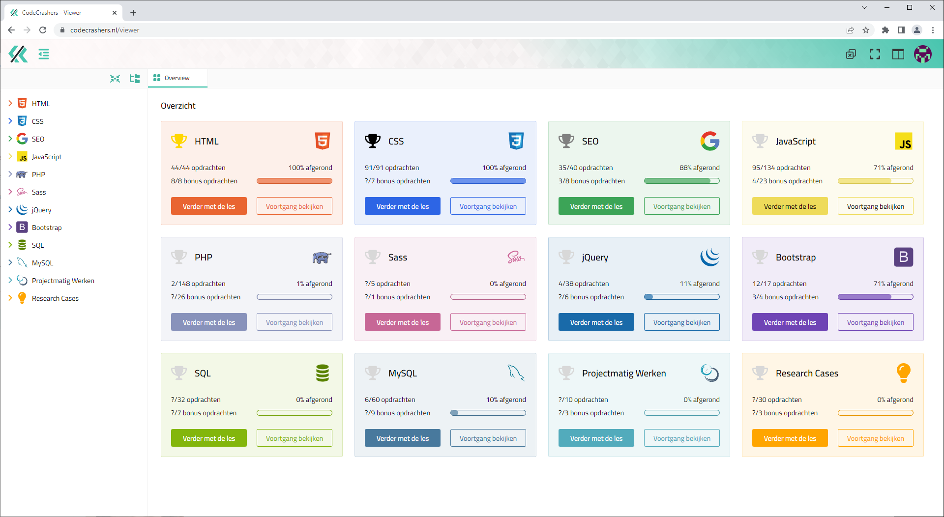Select MySQL in the sidebar tree
Viewport: 944px width, 517px height.
pyautogui.click(x=42, y=263)
